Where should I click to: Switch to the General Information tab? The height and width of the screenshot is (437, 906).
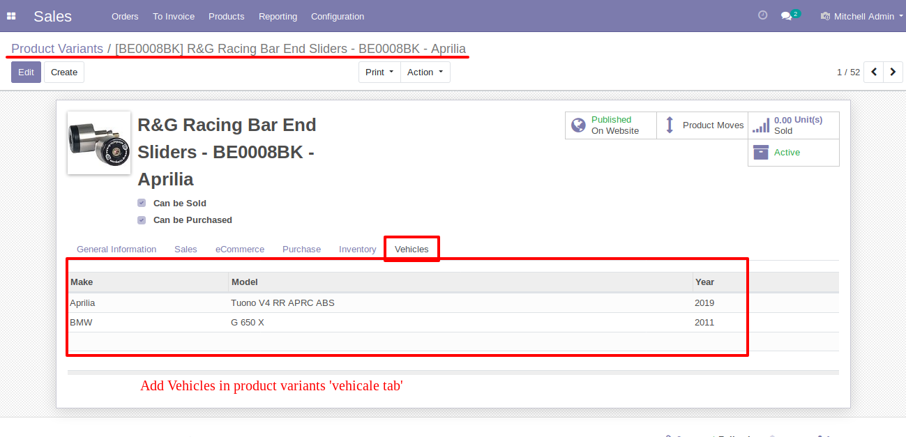116,249
